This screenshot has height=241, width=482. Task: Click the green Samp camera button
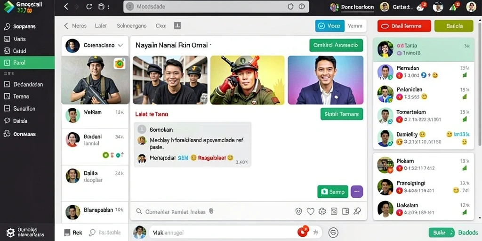point(333,192)
